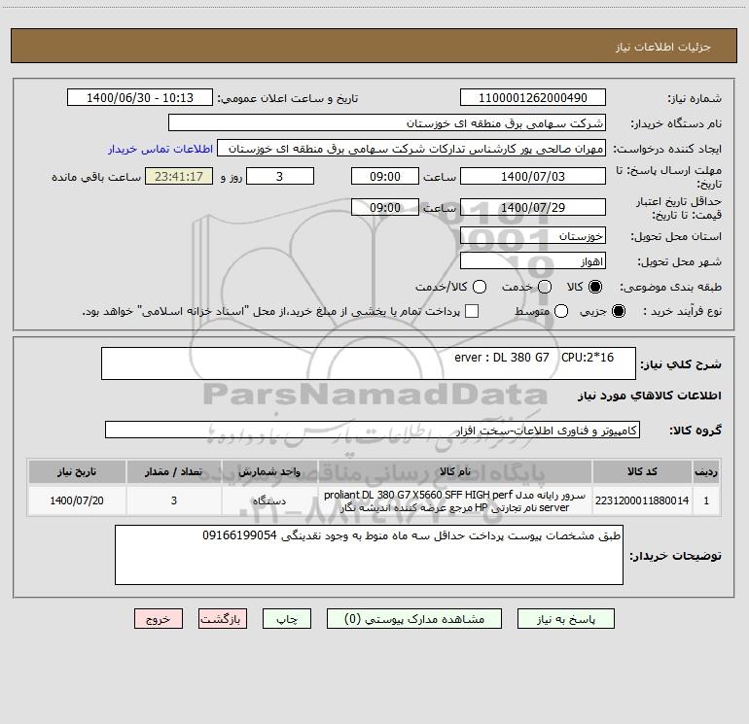Screen dimensions: 749x724
Task: Click the price validity date 1400/07/29
Action: [x=533, y=207]
